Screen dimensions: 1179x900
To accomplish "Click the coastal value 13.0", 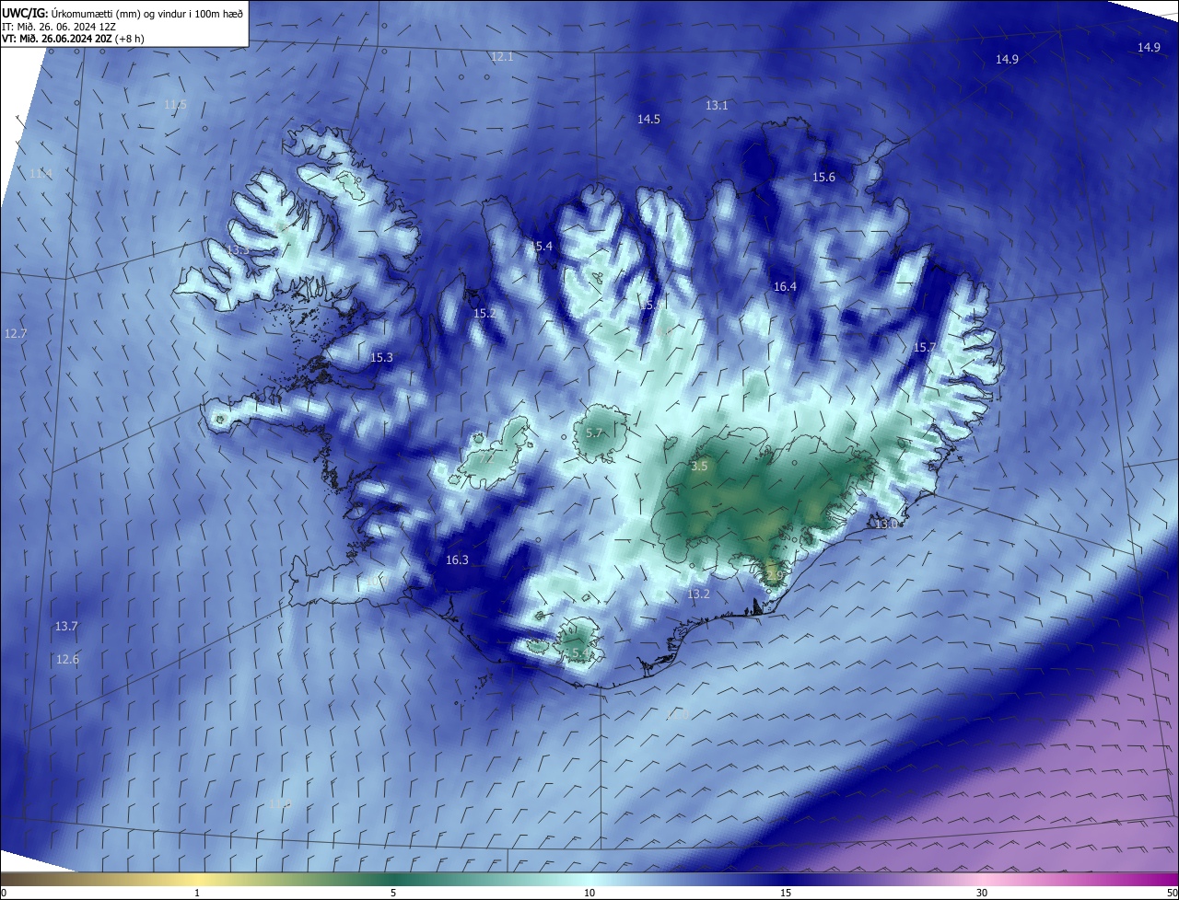I will pos(886,524).
